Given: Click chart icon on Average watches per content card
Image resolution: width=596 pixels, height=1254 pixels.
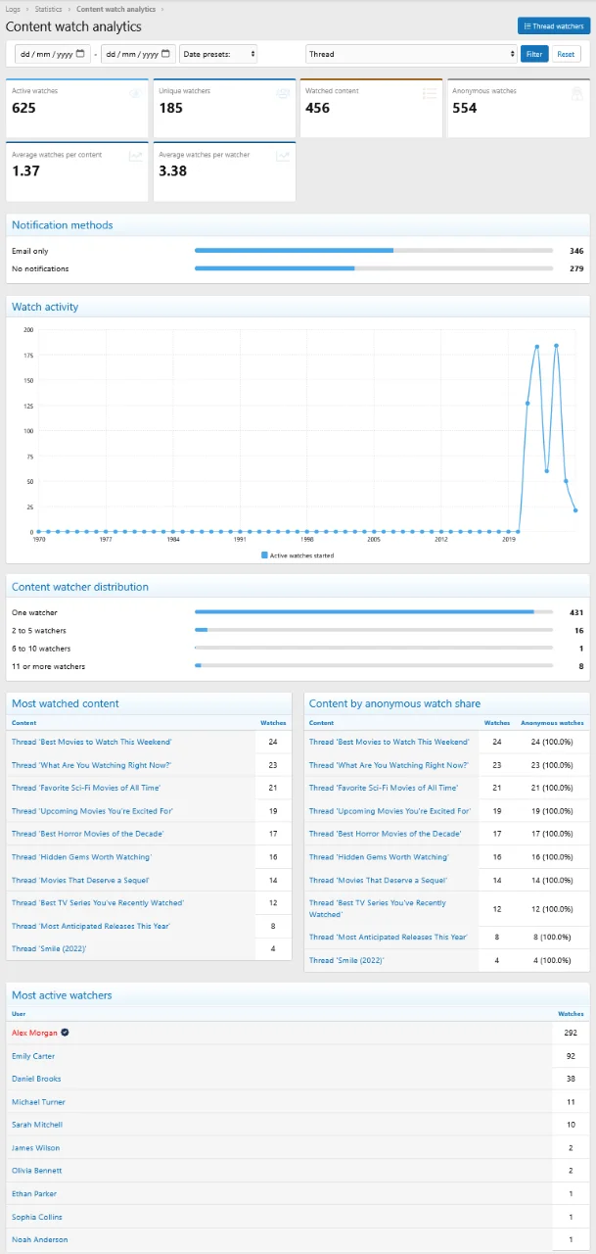Looking at the screenshot, I should click(x=135, y=156).
